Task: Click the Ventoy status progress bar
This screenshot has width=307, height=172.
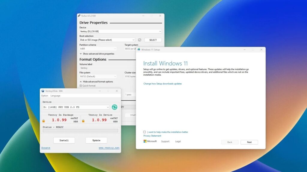Action: [80, 130]
